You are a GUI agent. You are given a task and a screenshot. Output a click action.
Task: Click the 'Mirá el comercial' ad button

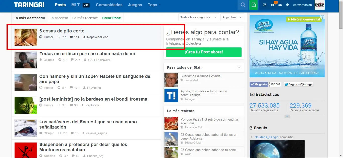[x=304, y=19]
